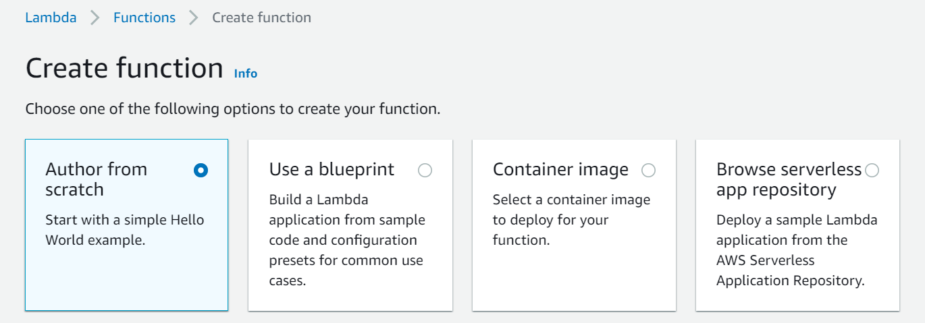Viewport: 925px width, 323px height.
Task: Click the chevron between Lambda and Functions
Action: 95,18
